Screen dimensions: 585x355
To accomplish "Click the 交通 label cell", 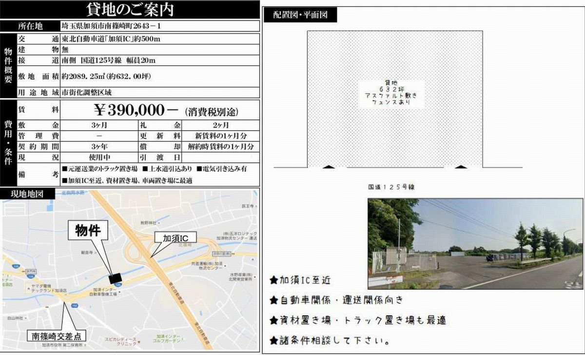I will (x=38, y=39).
